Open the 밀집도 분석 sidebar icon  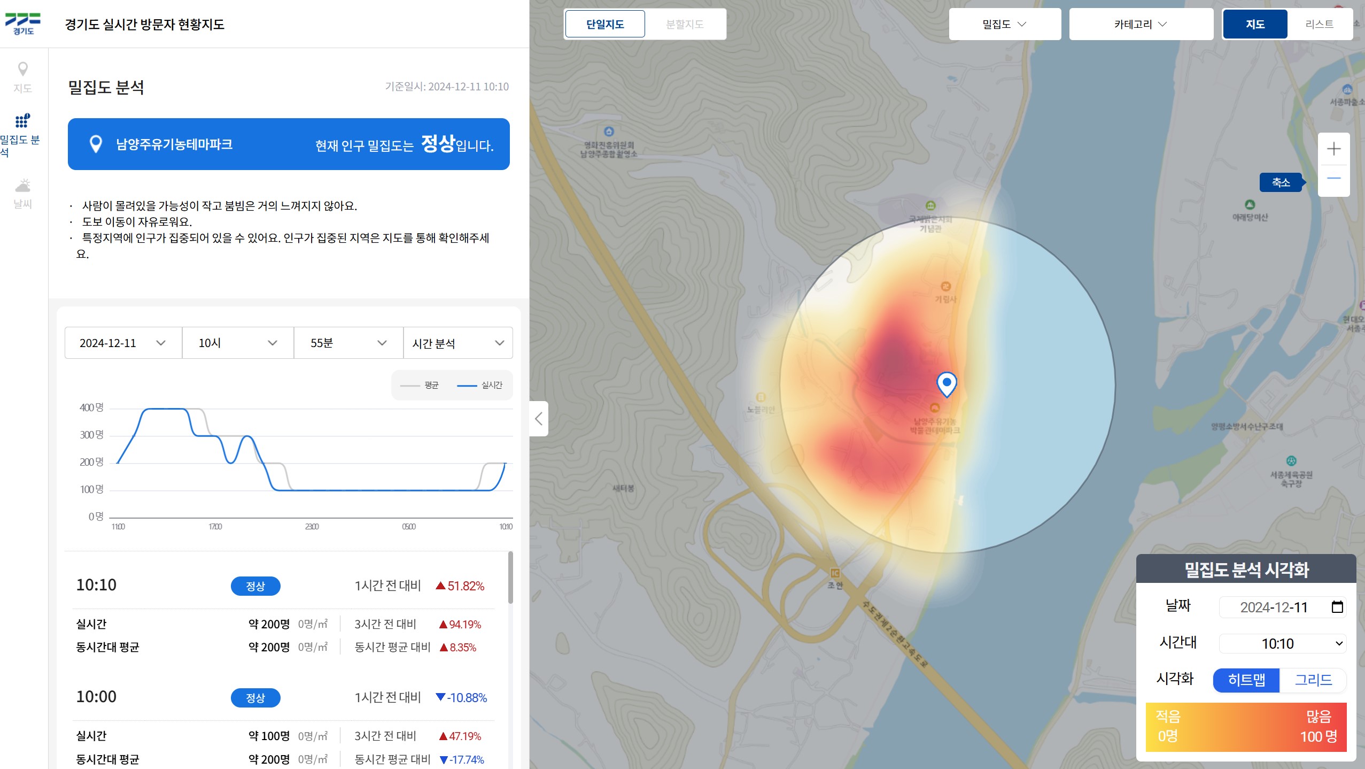pyautogui.click(x=22, y=121)
